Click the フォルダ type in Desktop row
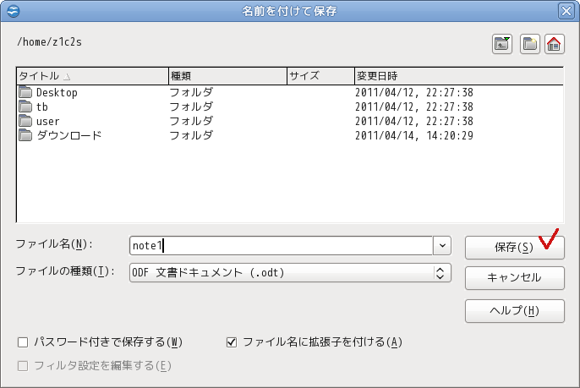Viewport: 580px width, 388px height. coord(191,92)
